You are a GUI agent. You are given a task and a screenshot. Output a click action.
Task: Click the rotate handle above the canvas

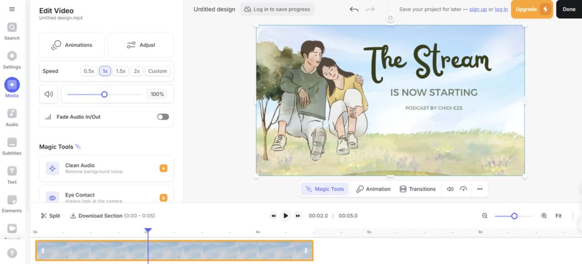(390, 18)
